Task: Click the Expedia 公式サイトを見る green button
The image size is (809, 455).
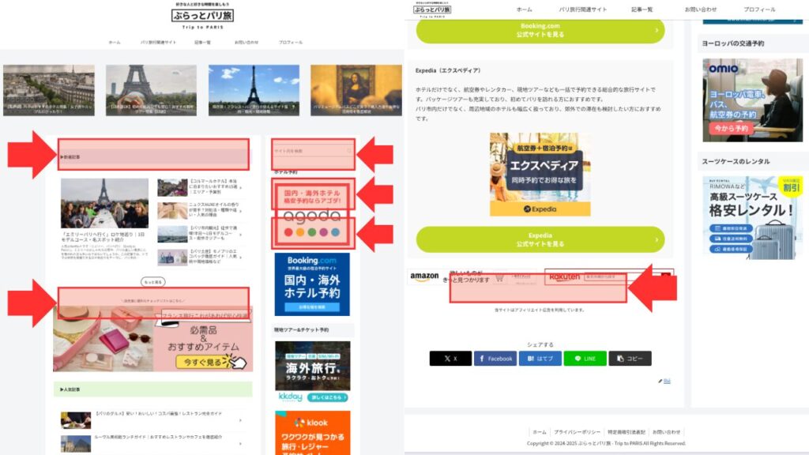Action: pos(540,239)
